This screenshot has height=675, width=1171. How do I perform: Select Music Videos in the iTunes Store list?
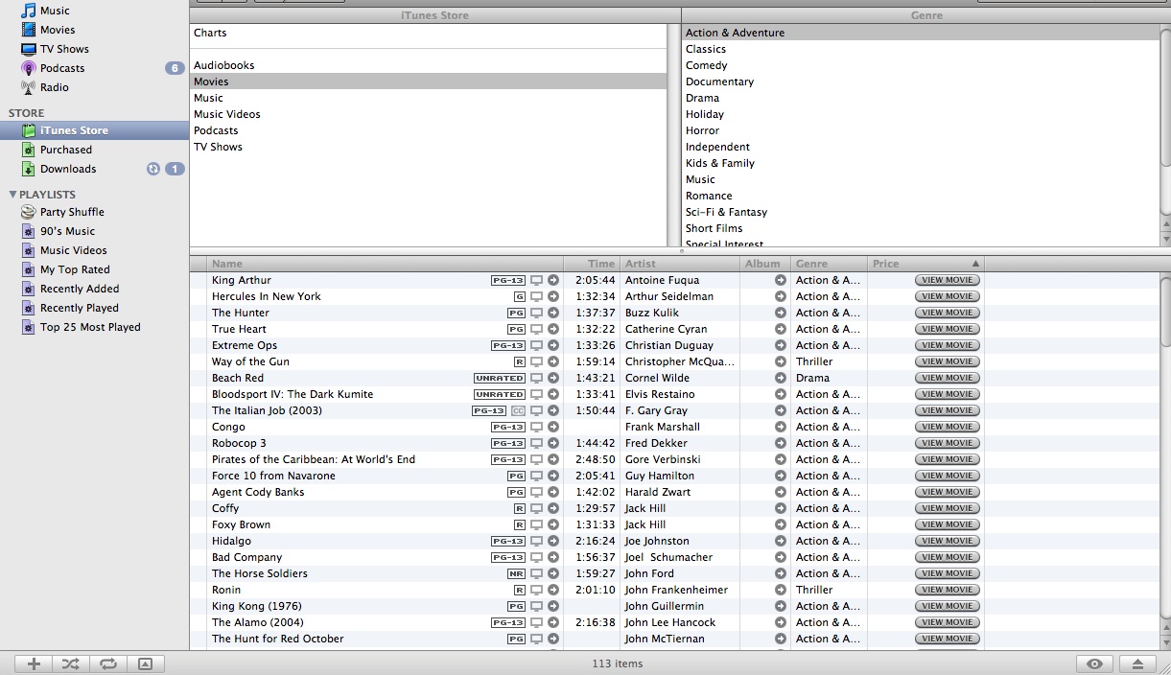coord(428,114)
